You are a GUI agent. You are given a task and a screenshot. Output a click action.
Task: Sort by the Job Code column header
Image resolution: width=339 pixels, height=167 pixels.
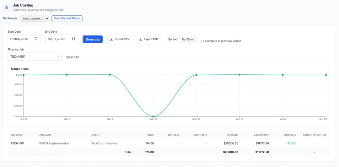coord(17,135)
